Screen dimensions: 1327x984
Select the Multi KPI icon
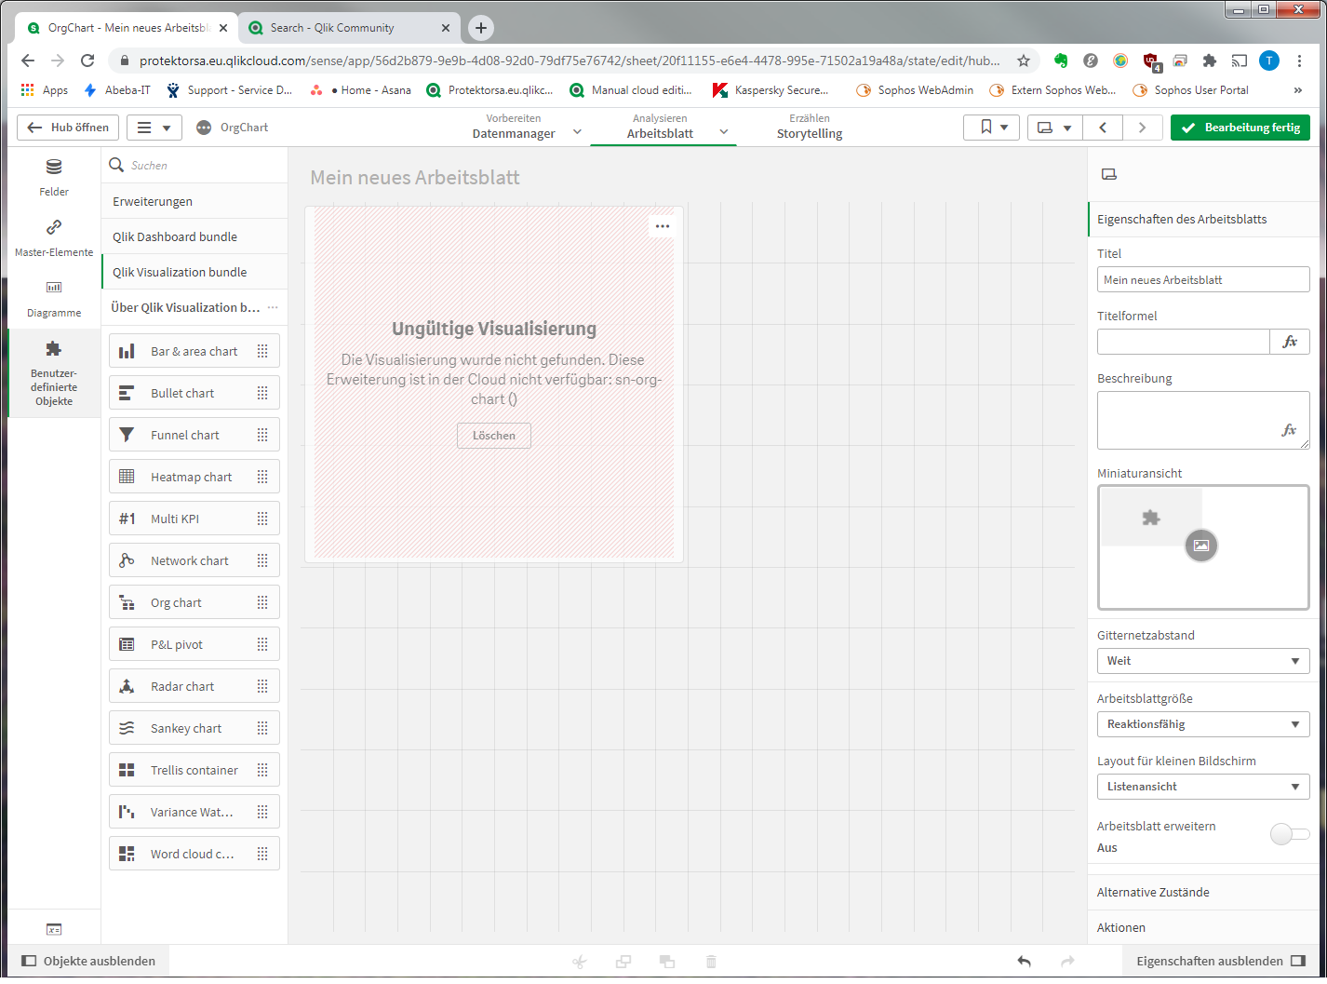pos(127,518)
